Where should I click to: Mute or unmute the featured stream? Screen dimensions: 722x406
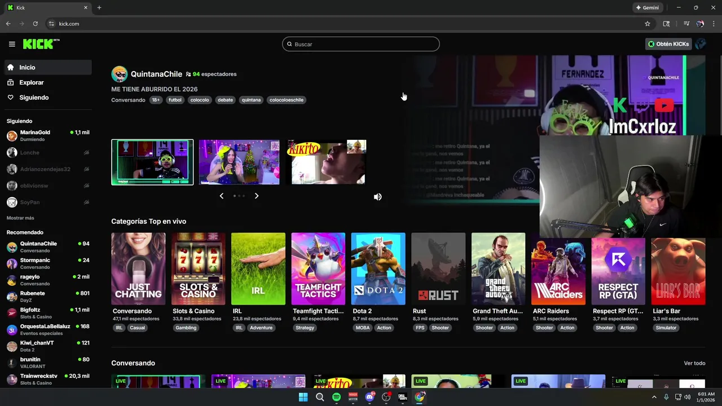click(377, 197)
